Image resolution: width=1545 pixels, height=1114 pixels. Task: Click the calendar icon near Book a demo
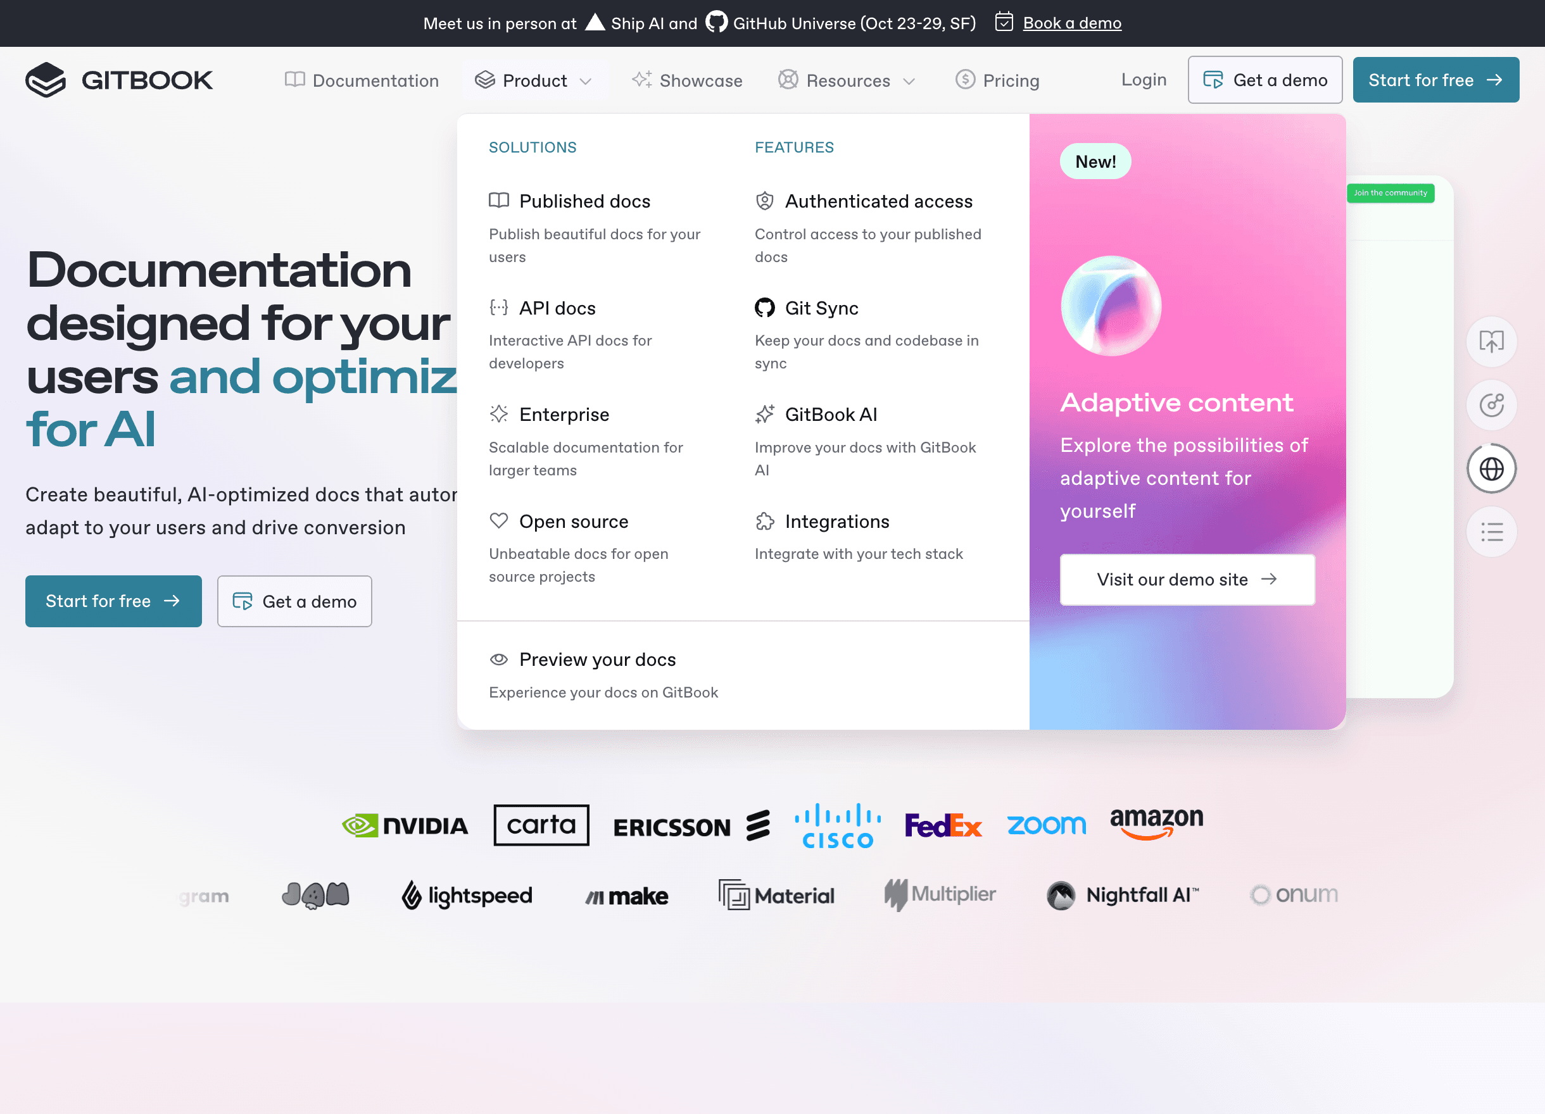[1004, 23]
